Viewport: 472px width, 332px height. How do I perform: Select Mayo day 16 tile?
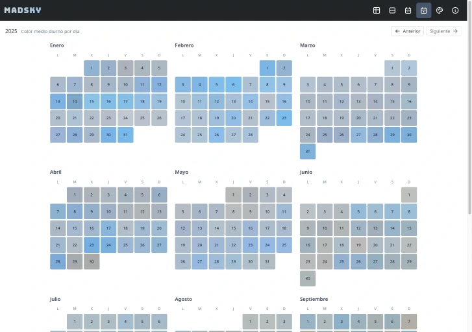click(x=250, y=228)
